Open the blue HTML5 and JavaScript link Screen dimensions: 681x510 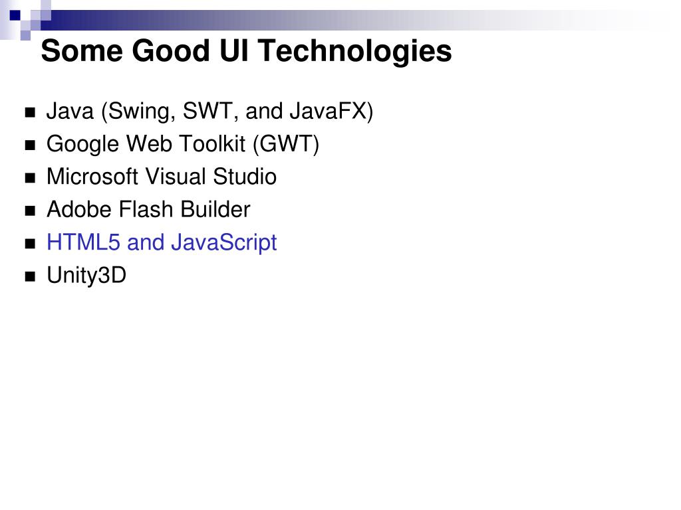click(162, 242)
